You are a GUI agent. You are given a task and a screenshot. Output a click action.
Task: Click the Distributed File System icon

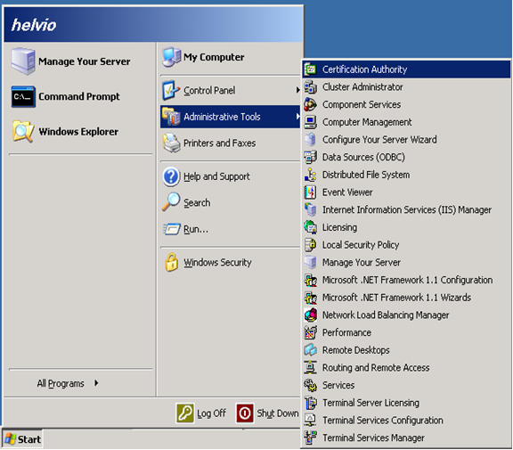[310, 175]
